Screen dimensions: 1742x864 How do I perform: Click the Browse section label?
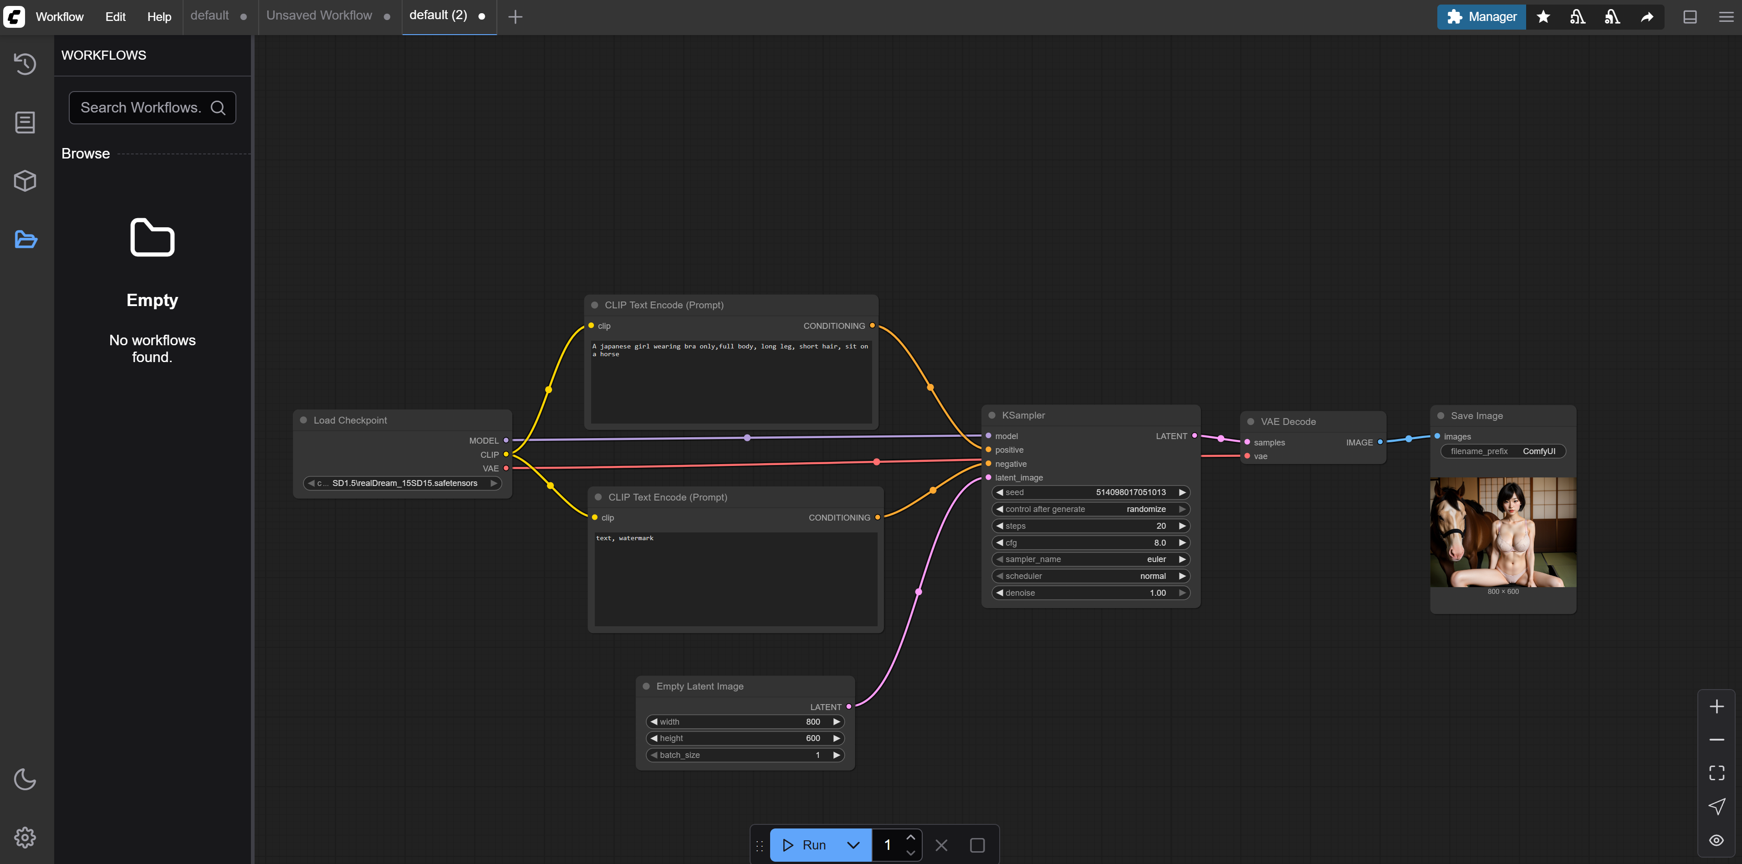[x=85, y=153]
